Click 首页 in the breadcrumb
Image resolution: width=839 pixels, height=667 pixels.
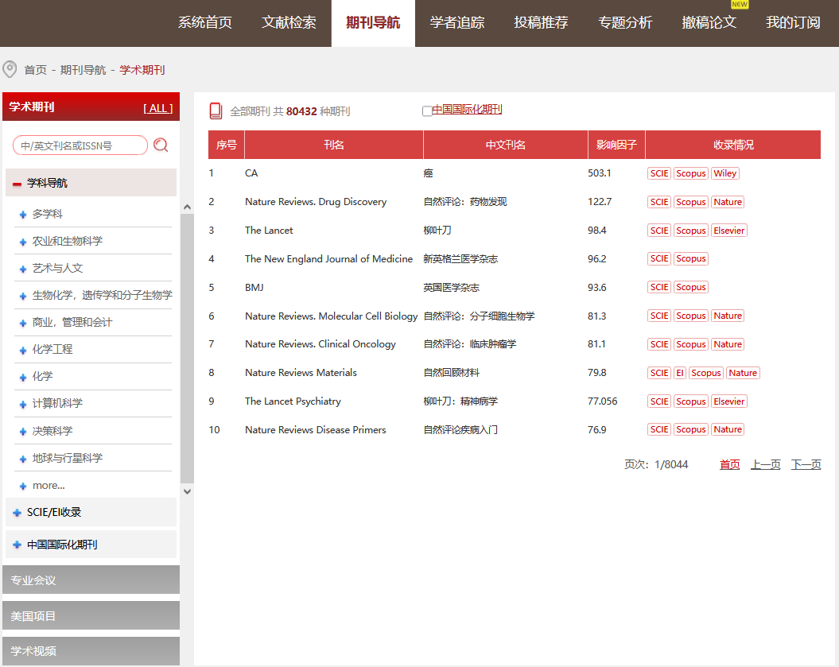pyautogui.click(x=35, y=70)
